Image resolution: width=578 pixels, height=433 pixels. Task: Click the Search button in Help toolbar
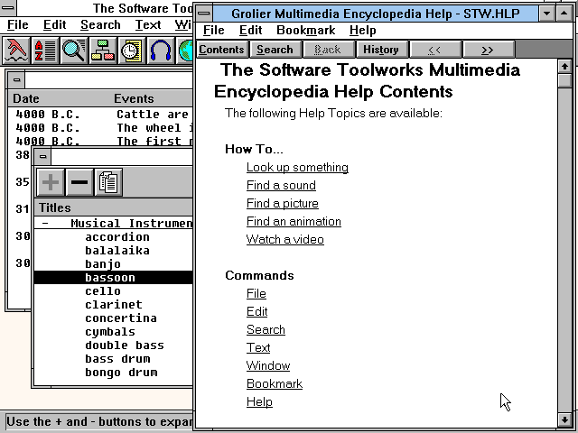[x=275, y=50]
